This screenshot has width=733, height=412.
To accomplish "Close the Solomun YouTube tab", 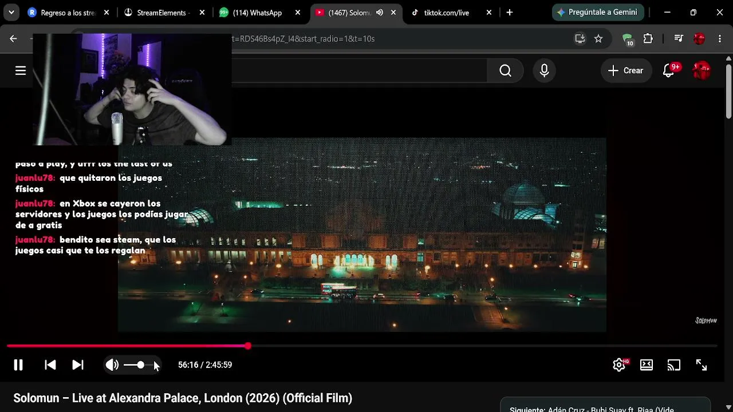I will click(x=393, y=13).
